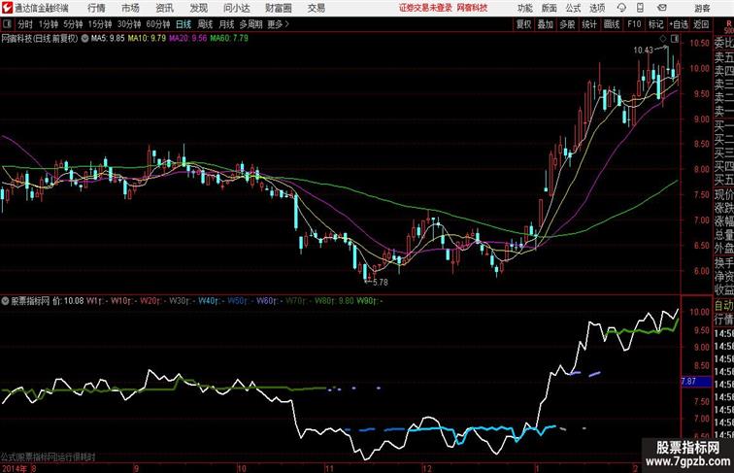This screenshot has width=734, height=473.
Task: Switch to 60分钟 period
Action: [158, 24]
